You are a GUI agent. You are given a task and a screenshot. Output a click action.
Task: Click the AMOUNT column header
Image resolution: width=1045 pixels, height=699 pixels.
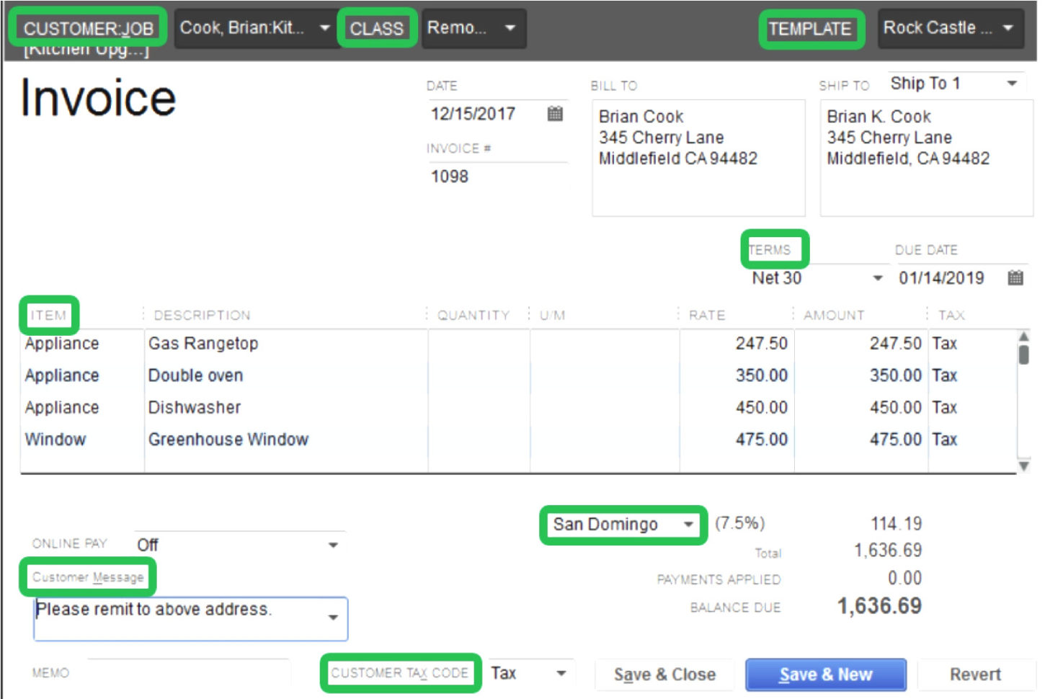(x=834, y=315)
